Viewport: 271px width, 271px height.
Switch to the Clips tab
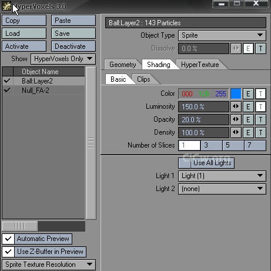click(x=143, y=79)
